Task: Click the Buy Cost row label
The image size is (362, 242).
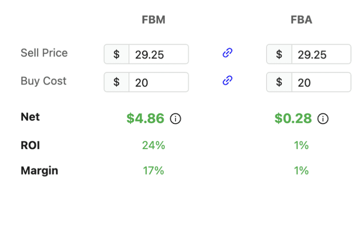Action: click(x=43, y=81)
